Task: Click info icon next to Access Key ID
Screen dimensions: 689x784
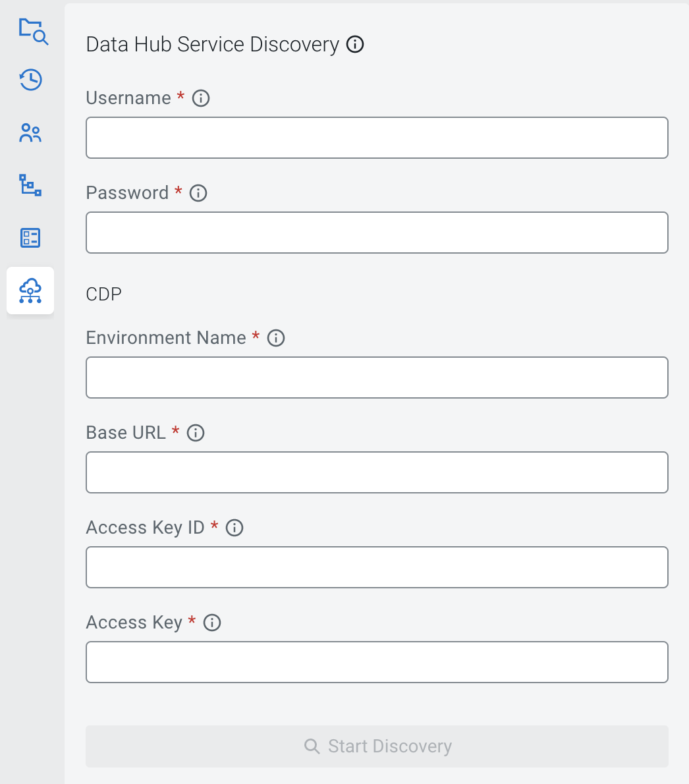Action: (234, 528)
